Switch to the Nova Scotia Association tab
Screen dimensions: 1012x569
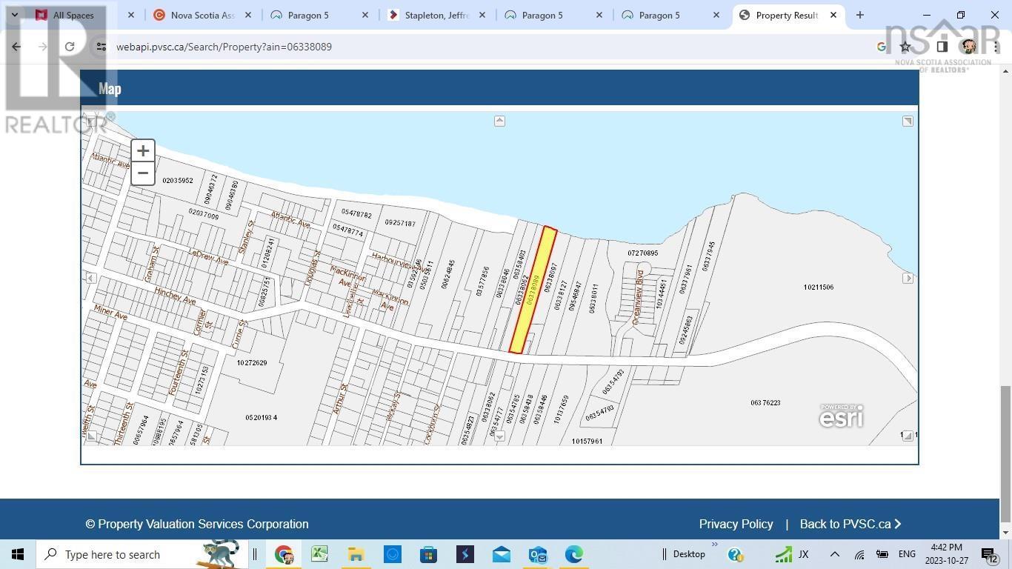click(x=202, y=15)
